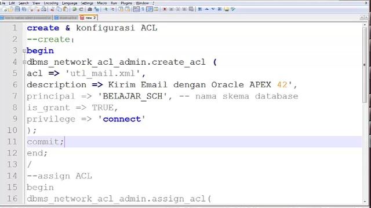The height and width of the screenshot is (208, 371).
Task: Click the comment '--assign ACL' on line 14
Action: click(59, 176)
